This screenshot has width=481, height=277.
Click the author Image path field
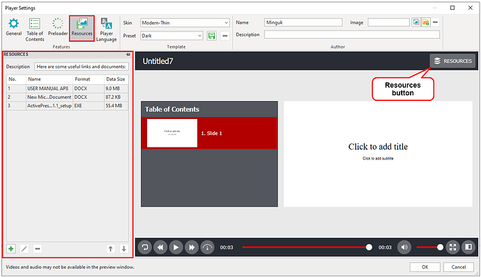[389, 22]
